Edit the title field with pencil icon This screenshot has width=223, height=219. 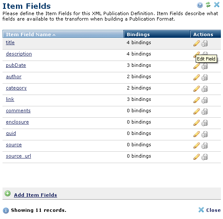coord(197,43)
